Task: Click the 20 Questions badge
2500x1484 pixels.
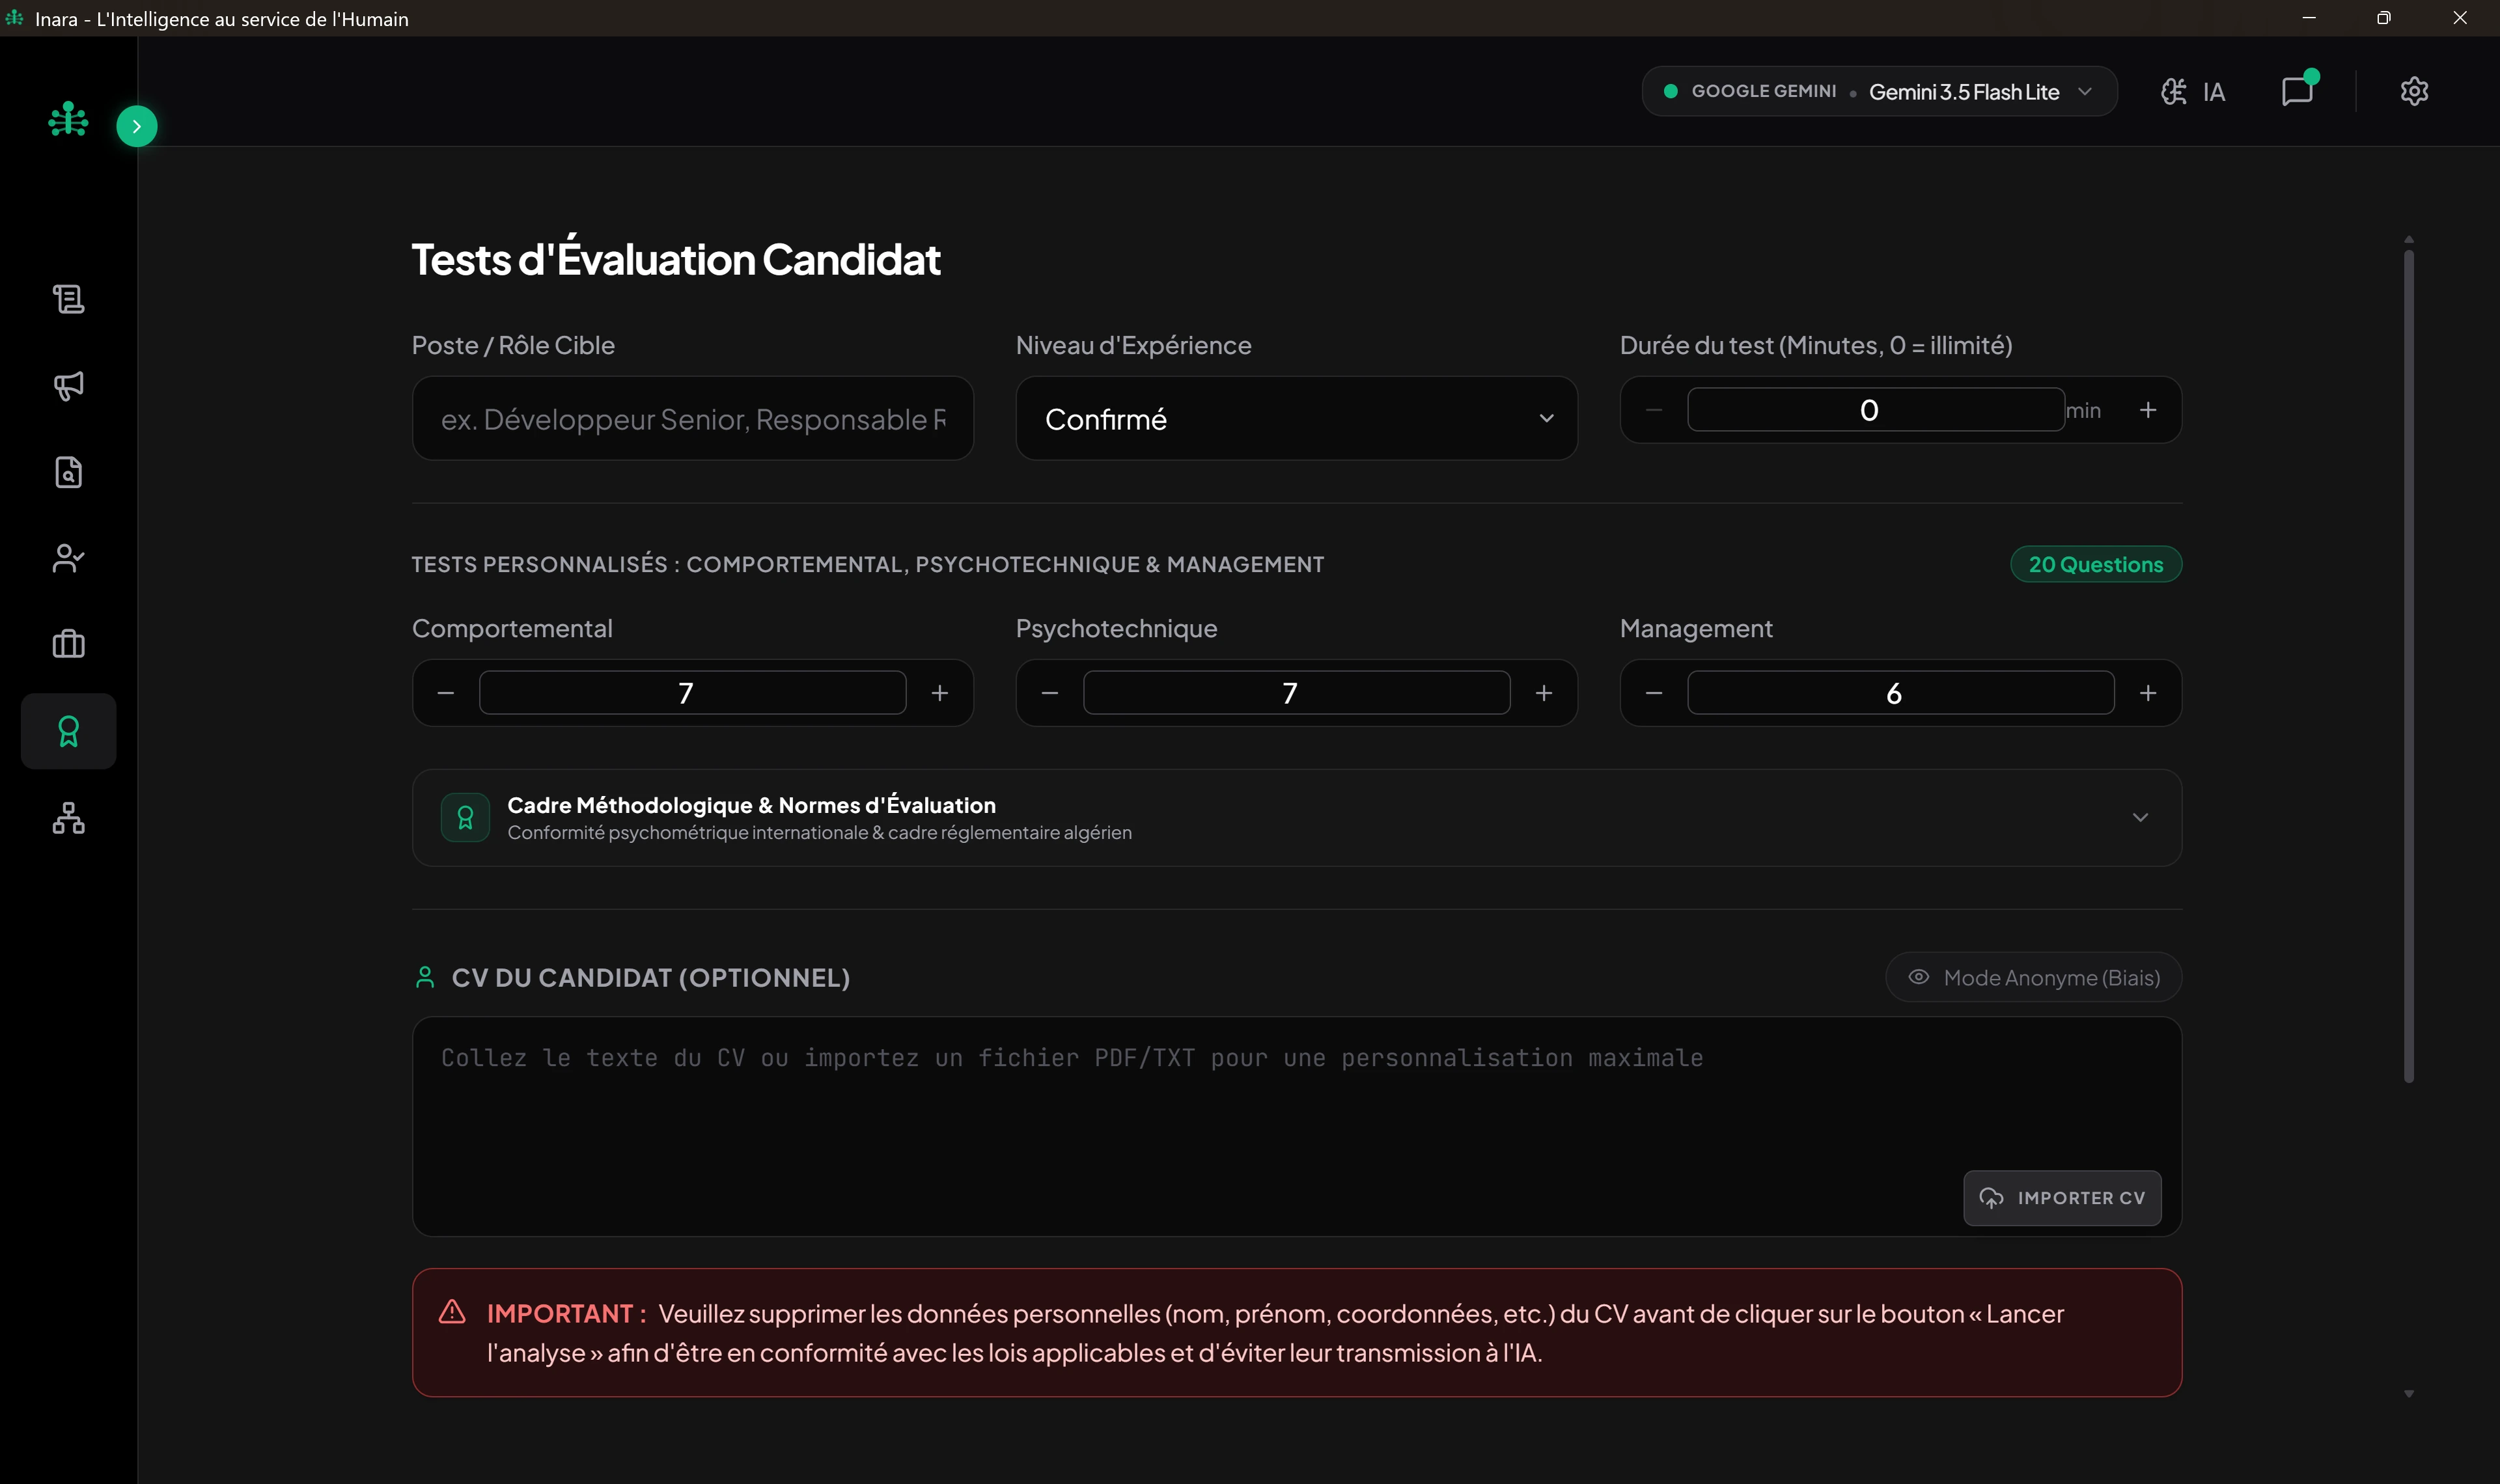Action: tap(2096, 564)
